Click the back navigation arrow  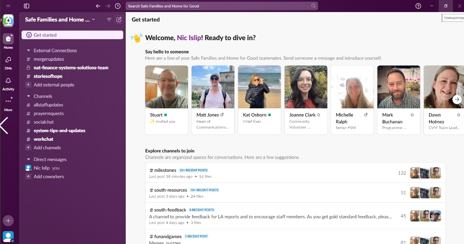[98, 6]
